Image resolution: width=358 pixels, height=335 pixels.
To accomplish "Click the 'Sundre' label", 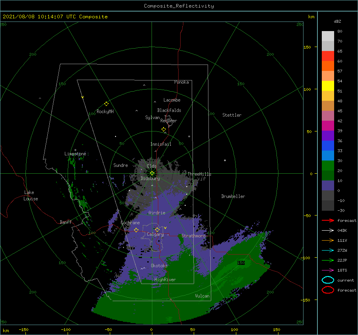I will (121, 165).
